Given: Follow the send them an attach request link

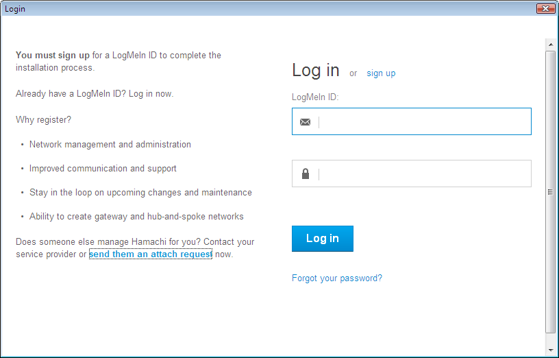Looking at the screenshot, I should point(151,254).
